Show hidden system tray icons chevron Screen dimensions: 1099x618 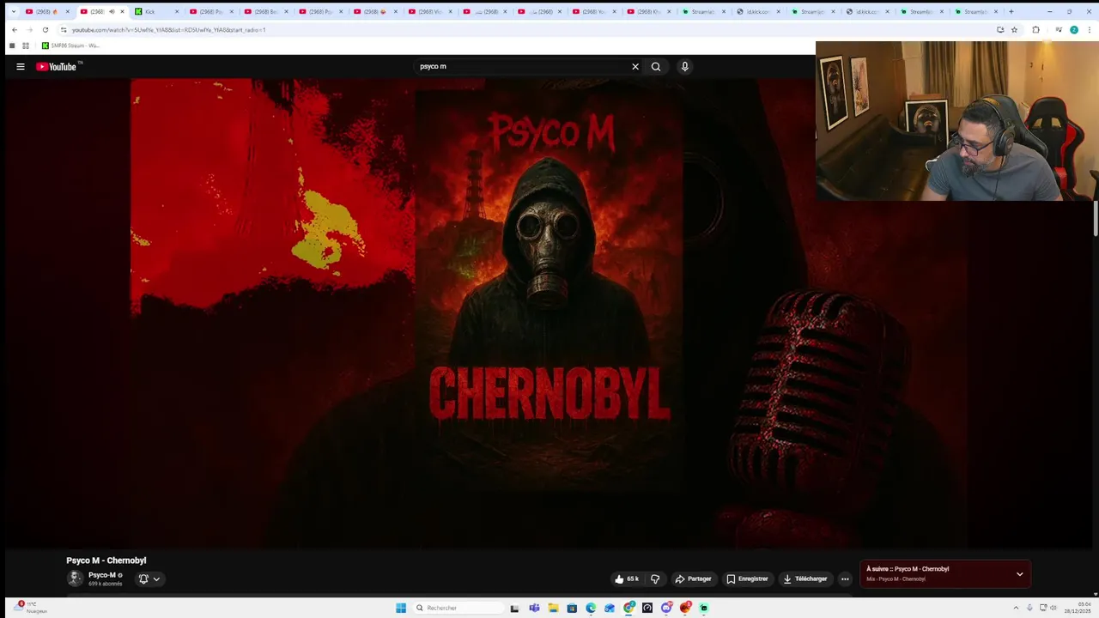click(1014, 608)
